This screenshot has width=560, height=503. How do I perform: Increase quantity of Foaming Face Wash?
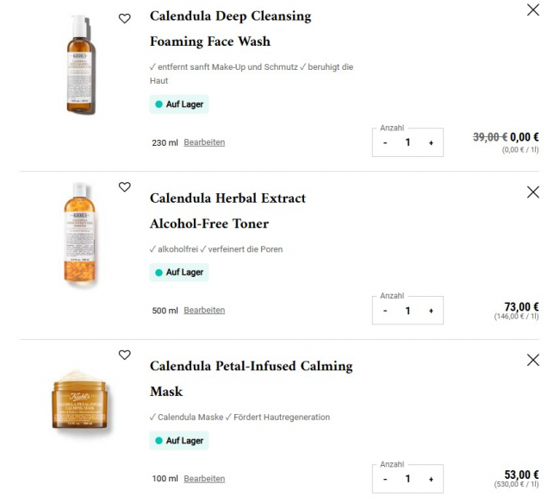click(431, 142)
